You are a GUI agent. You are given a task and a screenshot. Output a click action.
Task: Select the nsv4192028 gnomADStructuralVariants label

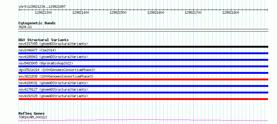53,96
